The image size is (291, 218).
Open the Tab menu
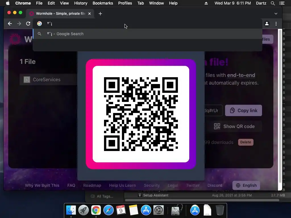pos(140,3)
